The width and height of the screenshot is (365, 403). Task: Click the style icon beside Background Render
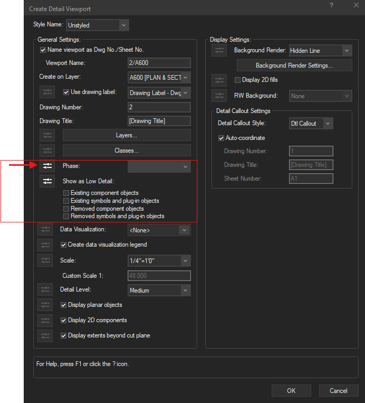219,51
